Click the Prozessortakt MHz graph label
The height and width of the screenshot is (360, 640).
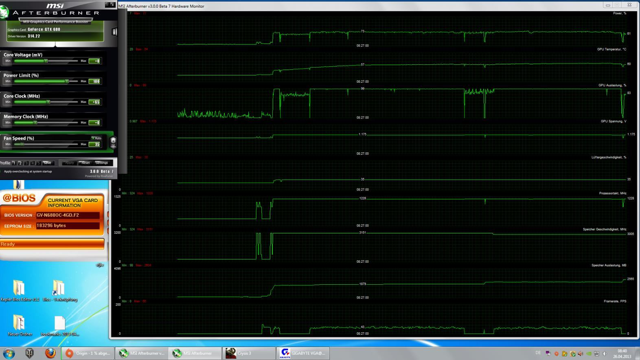pyautogui.click(x=613, y=193)
